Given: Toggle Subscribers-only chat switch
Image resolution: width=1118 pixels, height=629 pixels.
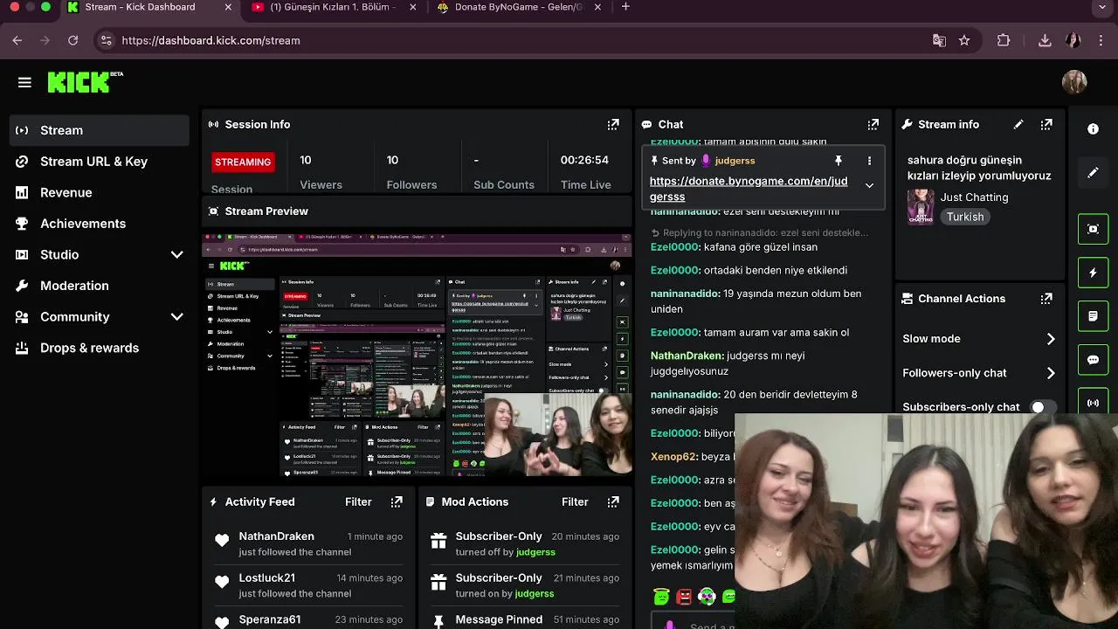Looking at the screenshot, I should [1043, 407].
